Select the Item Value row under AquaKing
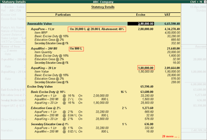207x140 pixels. [41, 71]
